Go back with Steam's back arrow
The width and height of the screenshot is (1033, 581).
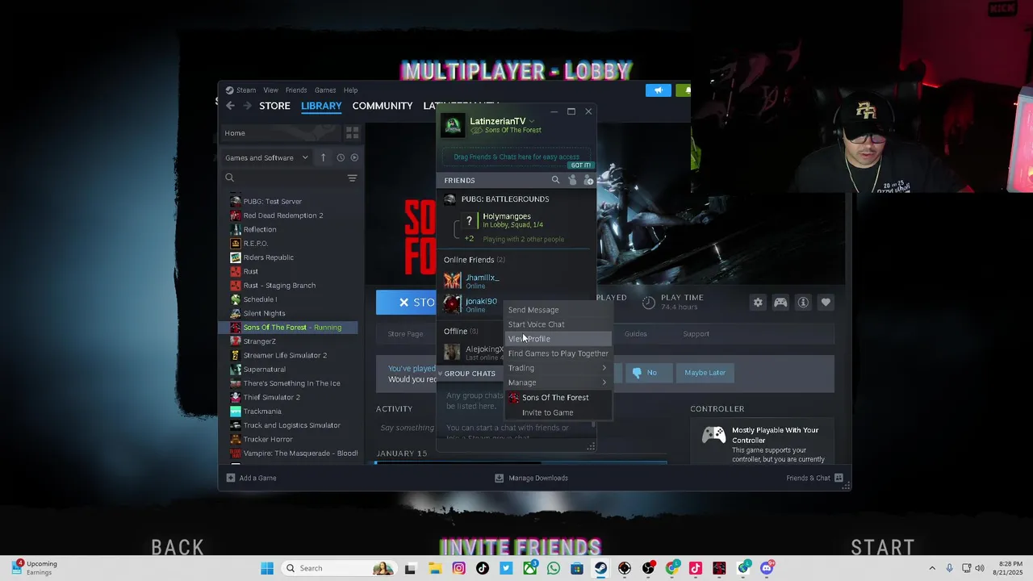tap(230, 106)
